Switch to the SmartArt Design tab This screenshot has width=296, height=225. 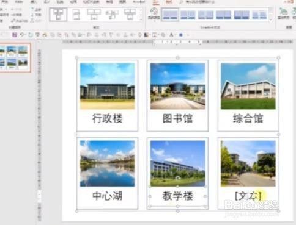(x=156, y=2)
